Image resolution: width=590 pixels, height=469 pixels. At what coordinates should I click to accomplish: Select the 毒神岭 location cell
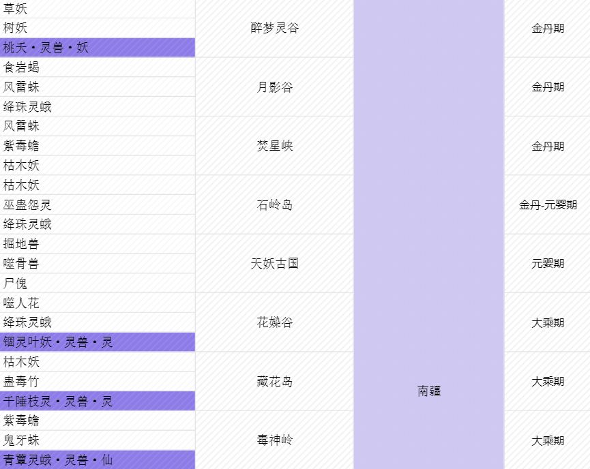click(275, 440)
